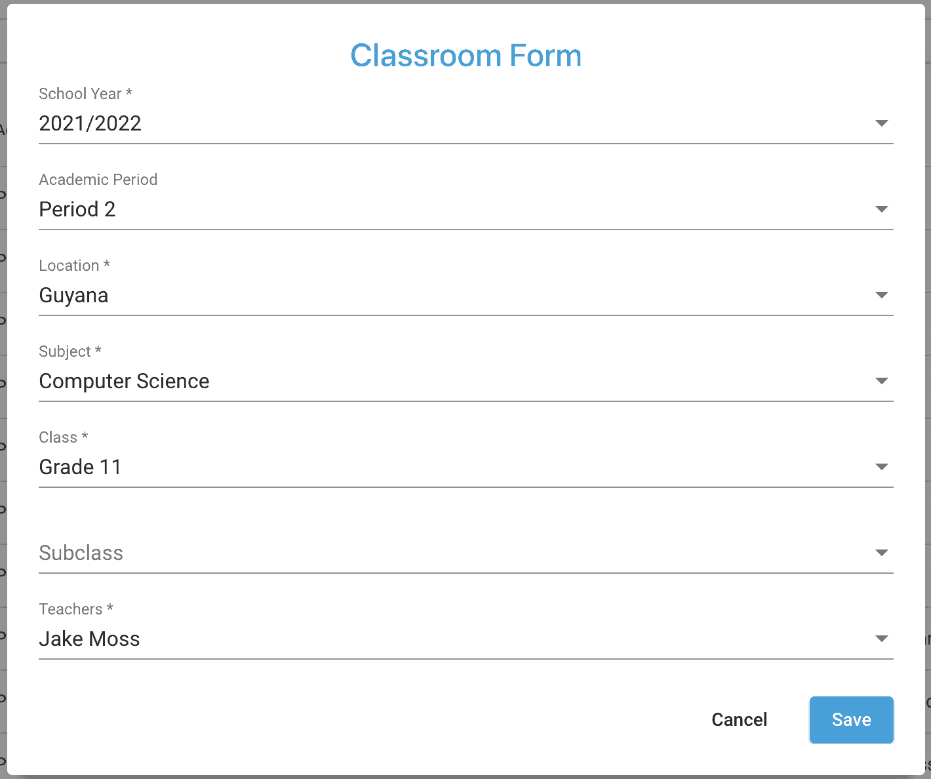Click the Teachers field label

(x=76, y=609)
